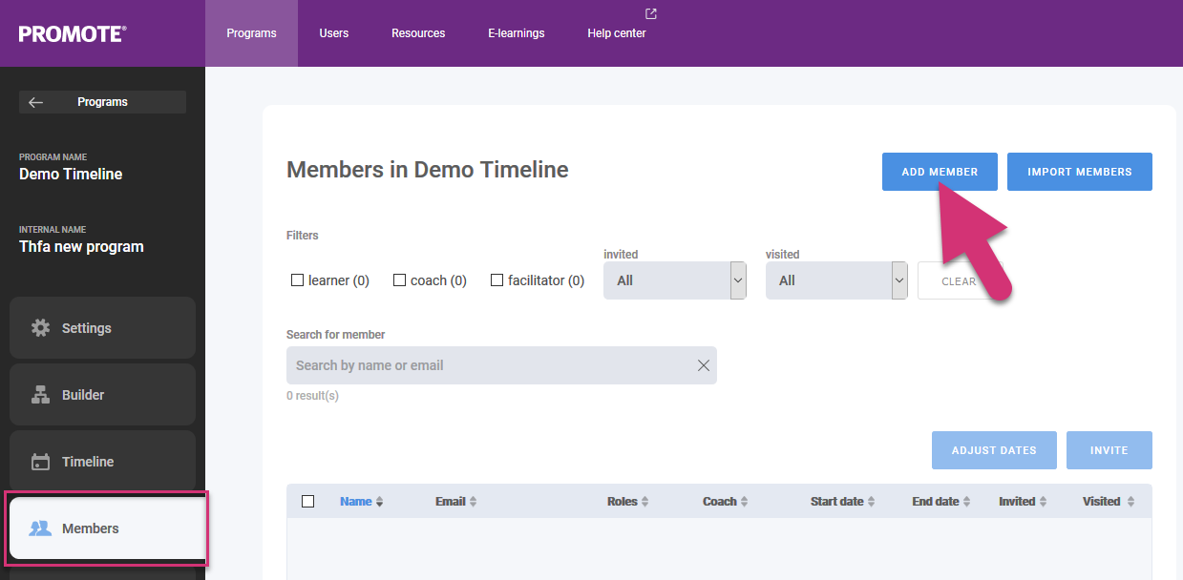Click the Name column sort arrows
1183x580 pixels.
pos(379,502)
